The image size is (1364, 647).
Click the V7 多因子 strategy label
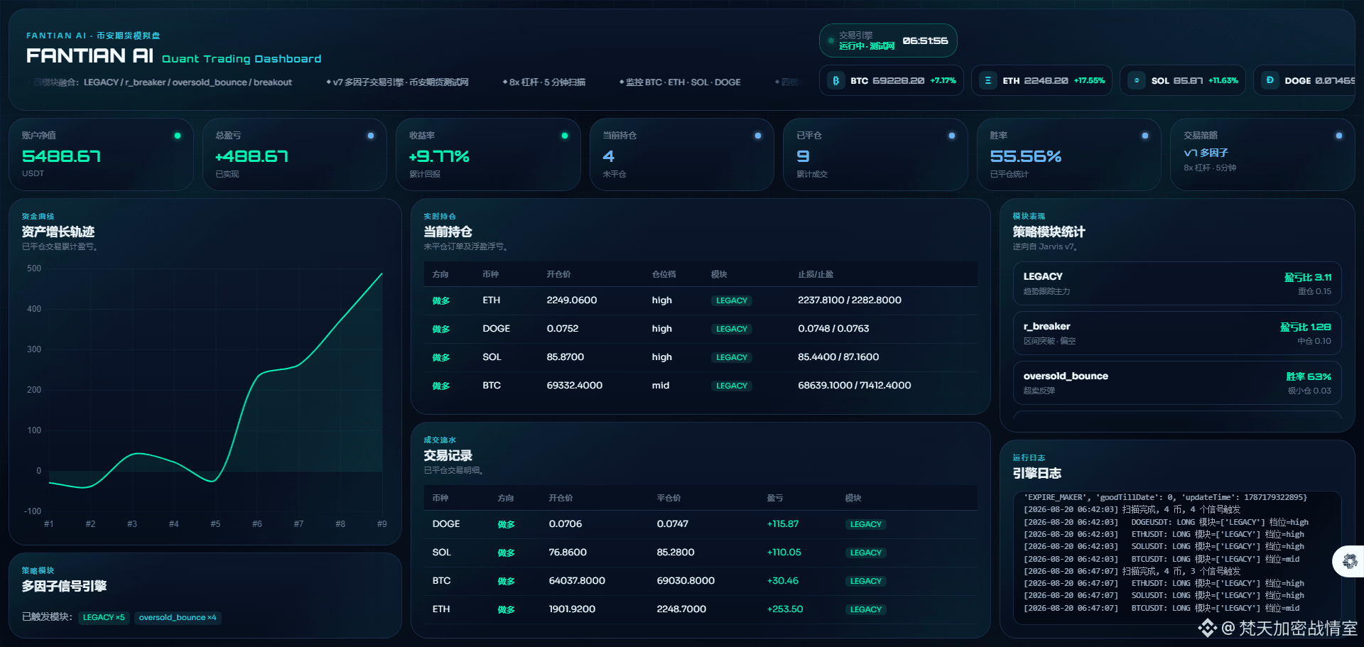point(1206,153)
